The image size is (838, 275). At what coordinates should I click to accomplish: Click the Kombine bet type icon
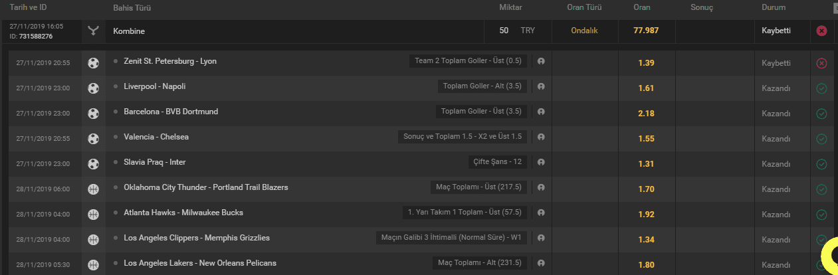[x=94, y=31]
